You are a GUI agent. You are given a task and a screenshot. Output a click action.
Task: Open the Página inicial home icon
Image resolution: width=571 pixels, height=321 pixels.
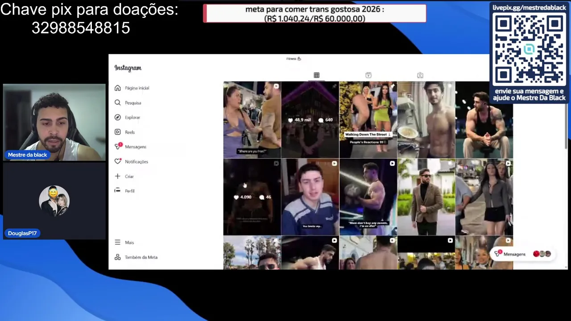click(x=117, y=88)
